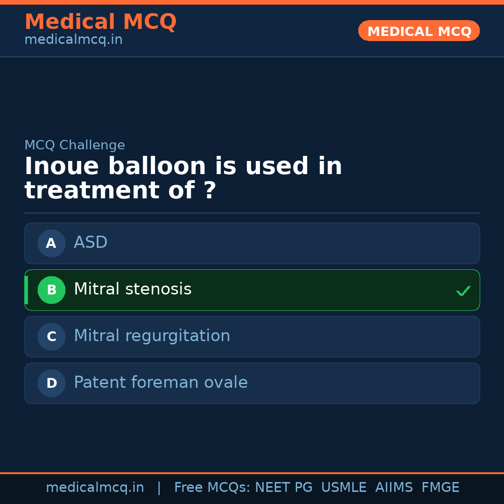Select AIIMS in the footer
Viewport: 504px width, 504px height.
click(394, 488)
